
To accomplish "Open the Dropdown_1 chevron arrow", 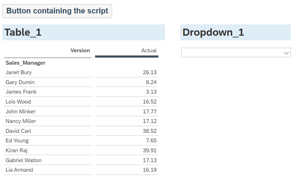I will (286, 53).
